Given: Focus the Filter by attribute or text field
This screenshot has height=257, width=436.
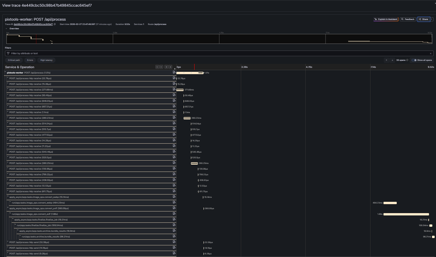Looking at the screenshot, I should 219,53.
